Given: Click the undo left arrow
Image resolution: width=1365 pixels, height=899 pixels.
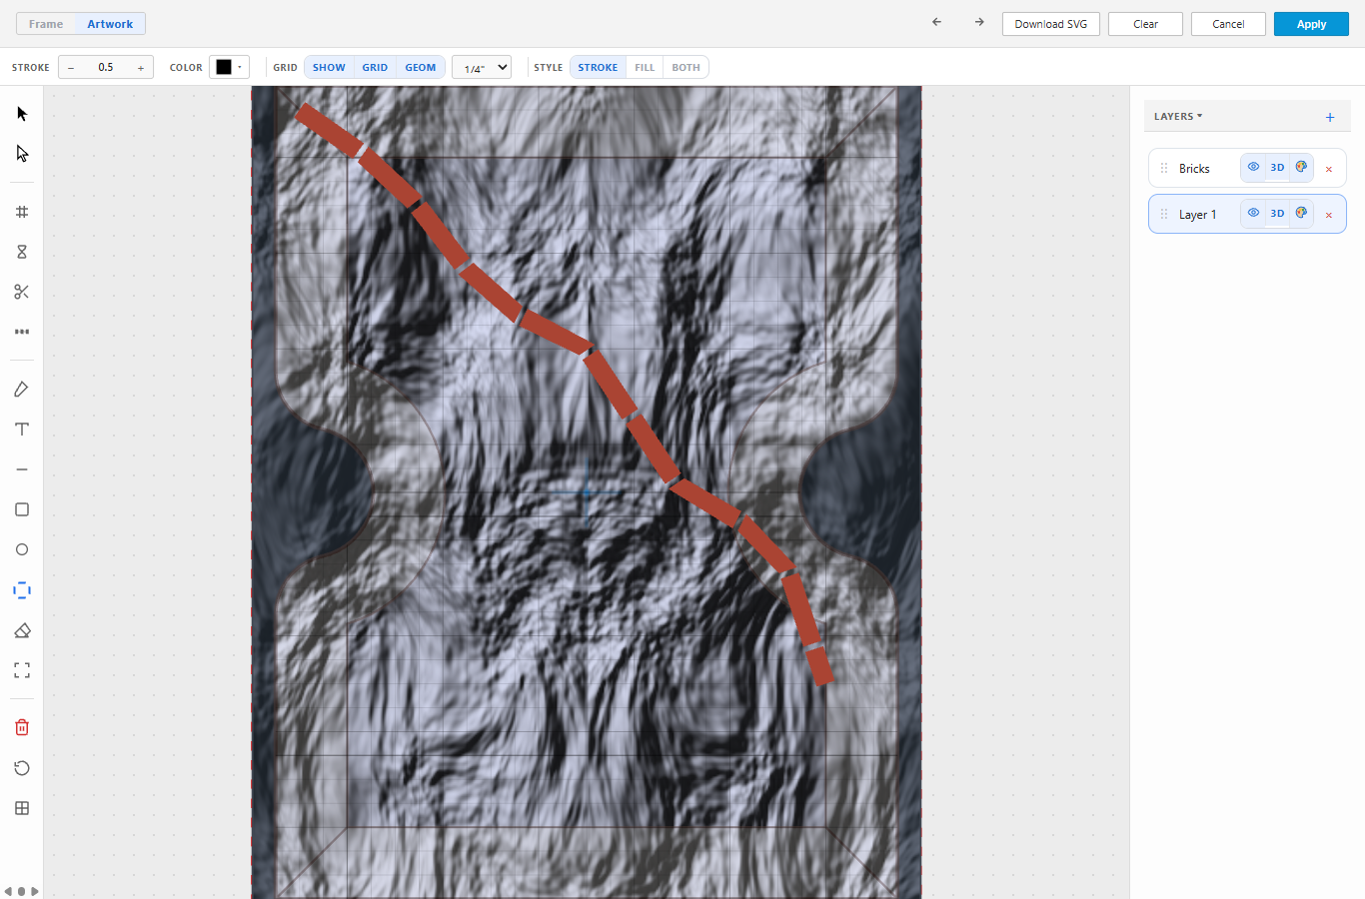Looking at the screenshot, I should pos(936,22).
